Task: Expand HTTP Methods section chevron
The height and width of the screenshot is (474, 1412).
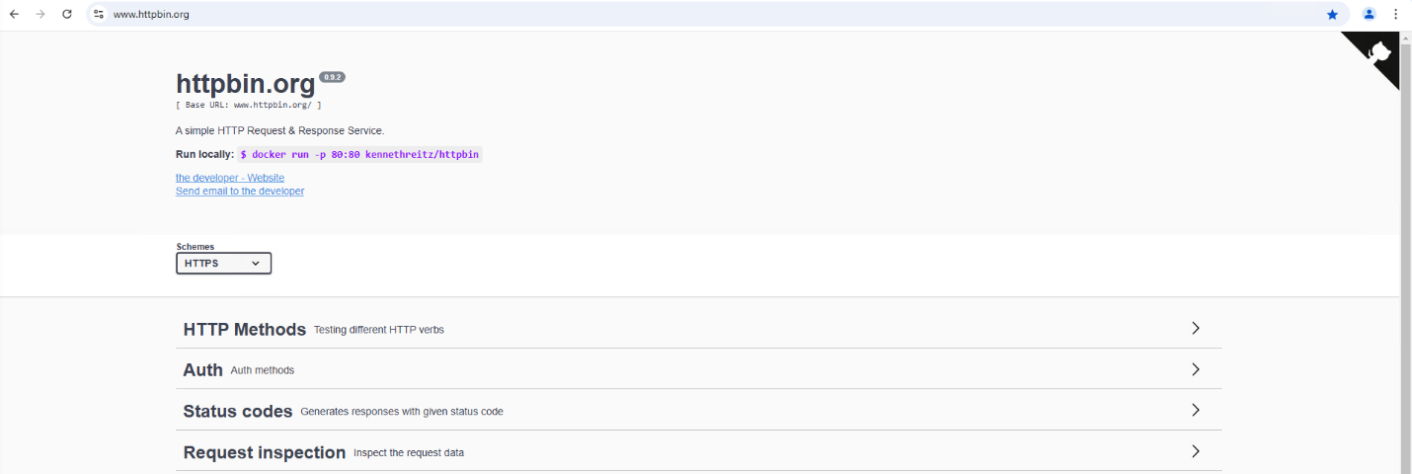Action: (1195, 329)
